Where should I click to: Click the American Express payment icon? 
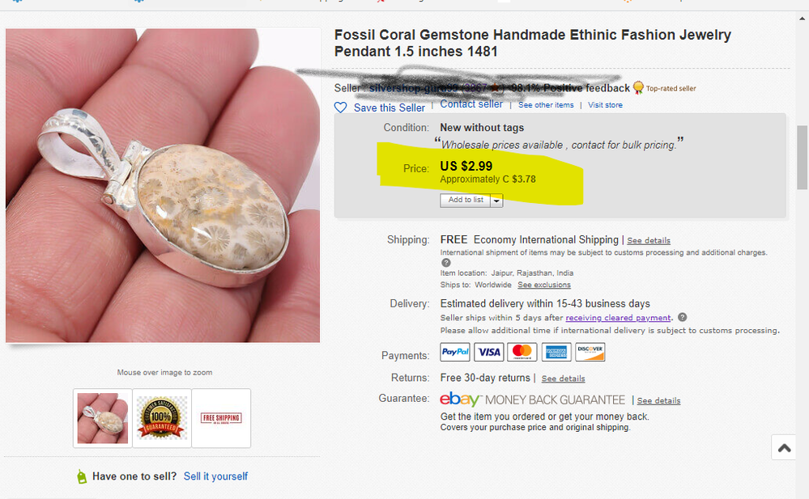556,352
